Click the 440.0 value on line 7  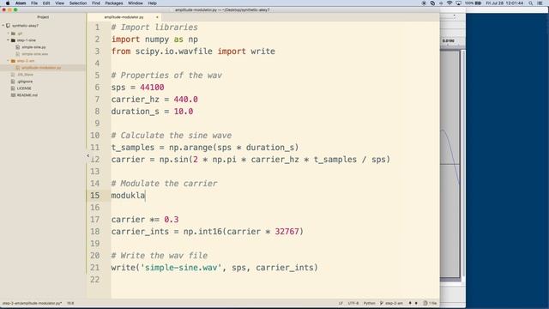[185, 100]
